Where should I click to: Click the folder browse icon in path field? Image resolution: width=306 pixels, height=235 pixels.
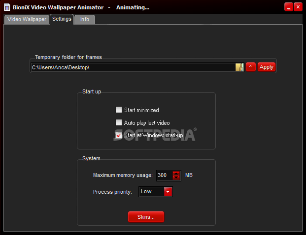[x=239, y=67]
